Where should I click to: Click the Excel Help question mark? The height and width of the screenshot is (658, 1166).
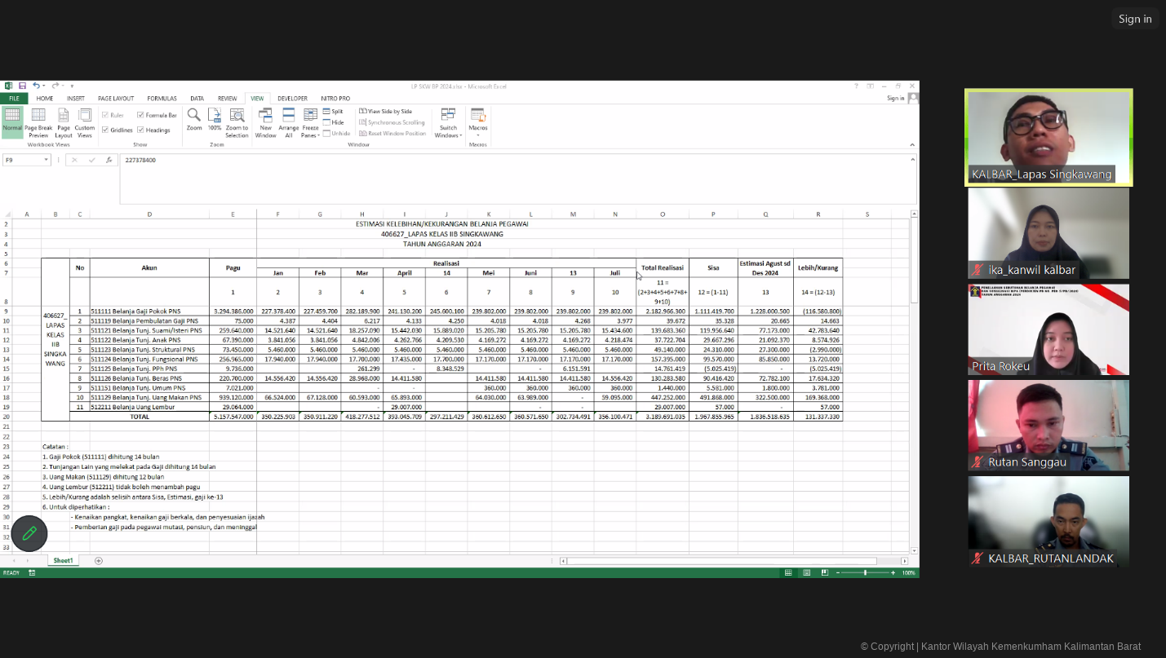(856, 86)
